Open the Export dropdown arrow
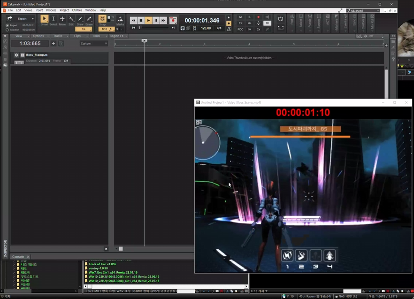The height and width of the screenshot is (299, 414). coord(33,19)
